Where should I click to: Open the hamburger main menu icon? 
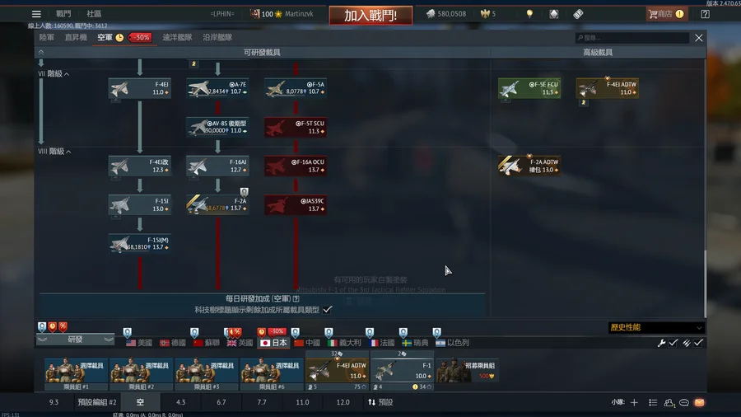point(36,14)
